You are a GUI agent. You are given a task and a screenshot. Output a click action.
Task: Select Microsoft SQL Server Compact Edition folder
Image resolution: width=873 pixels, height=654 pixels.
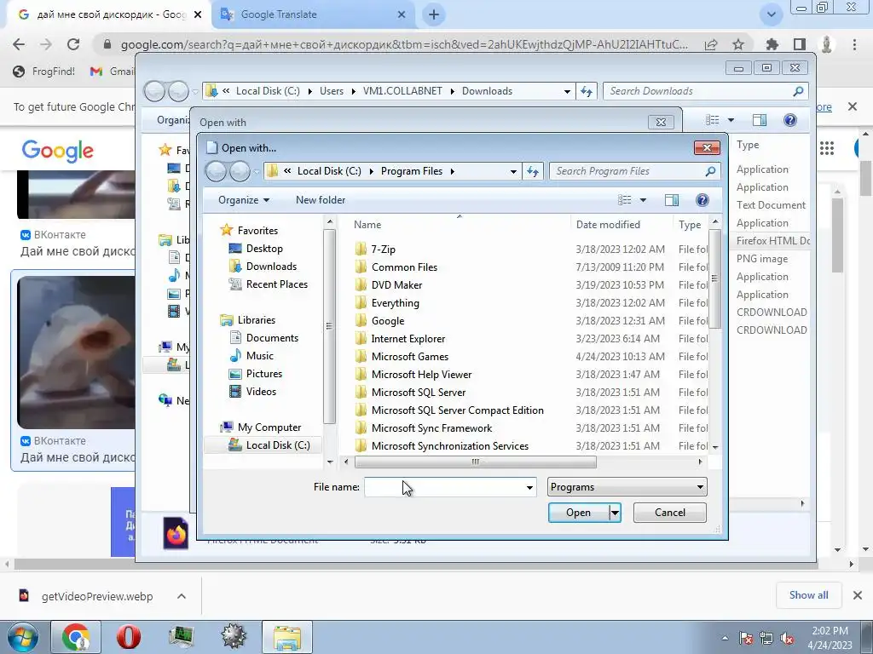click(x=457, y=410)
